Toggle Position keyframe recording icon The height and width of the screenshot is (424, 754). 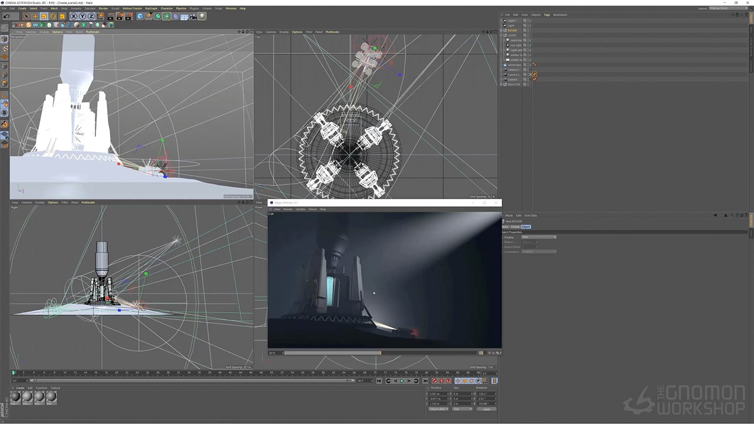(458, 381)
